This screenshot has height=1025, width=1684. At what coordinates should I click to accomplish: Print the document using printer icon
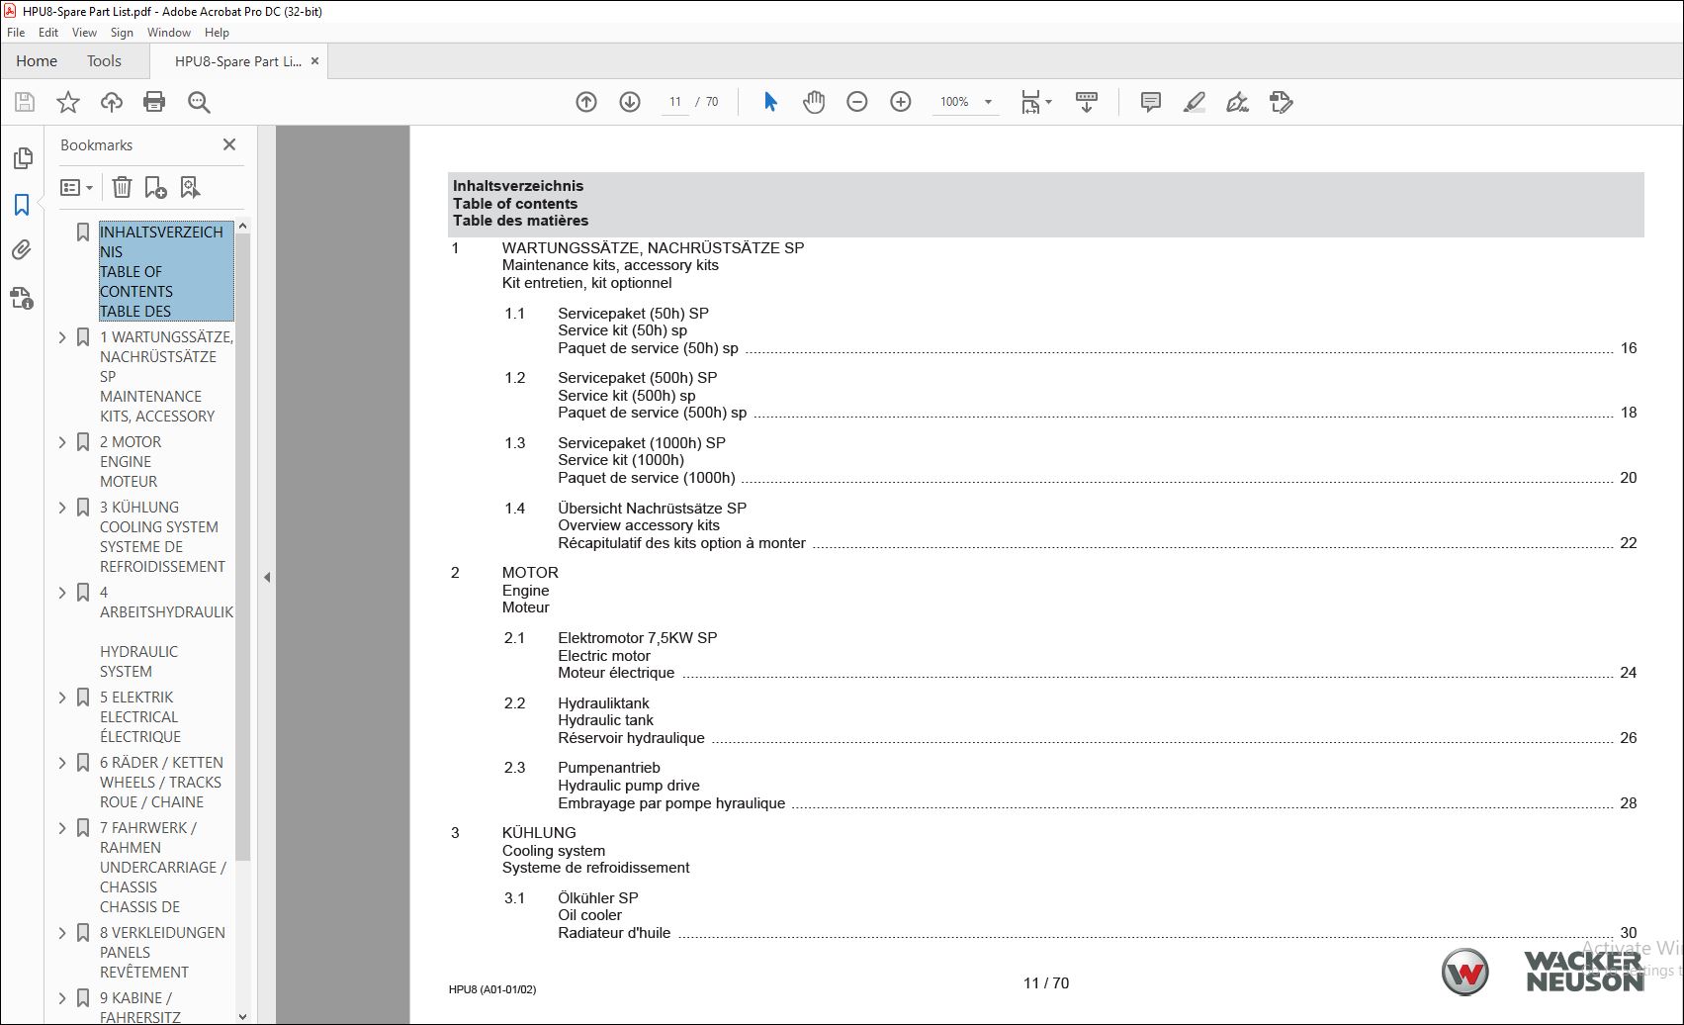point(154,102)
